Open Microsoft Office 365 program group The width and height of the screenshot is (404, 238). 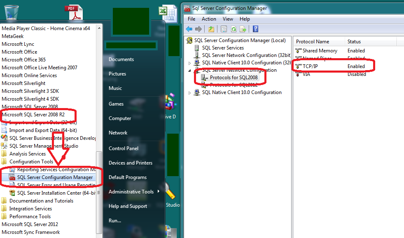24,60
